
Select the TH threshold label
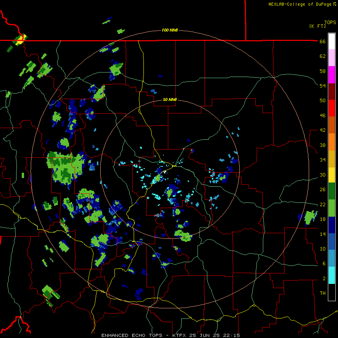pos(323,293)
